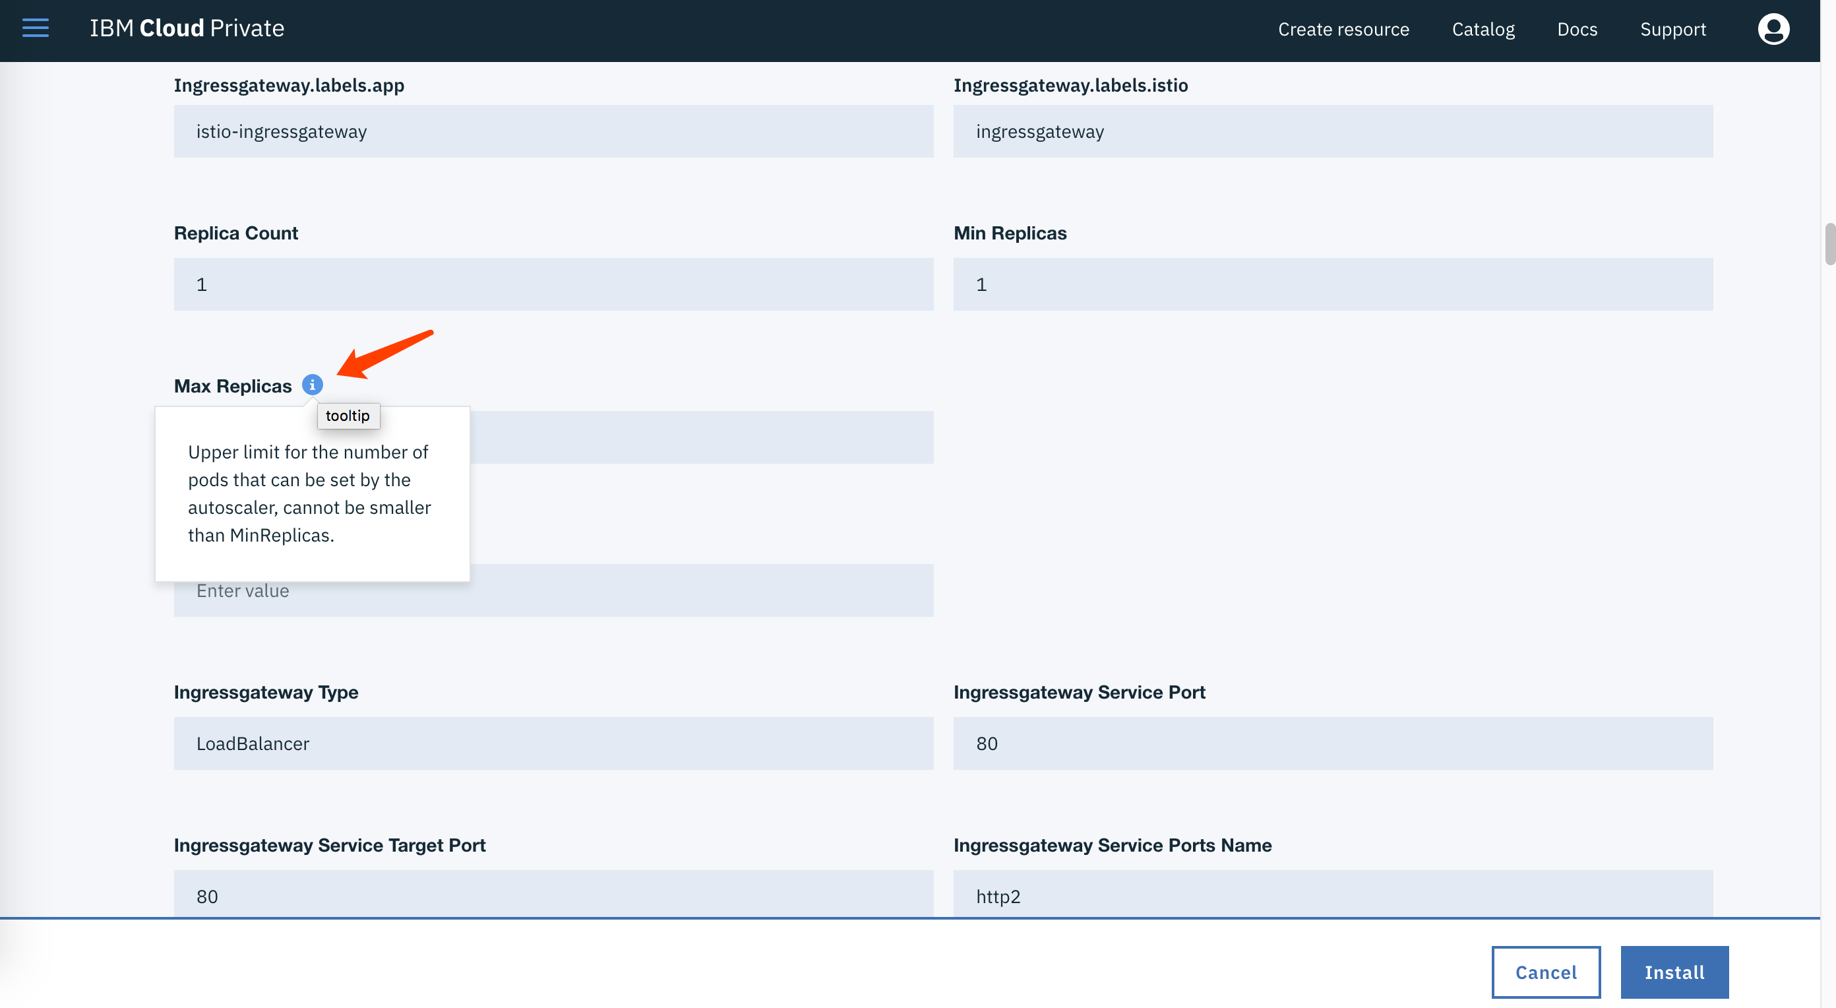Click the Install button
The height and width of the screenshot is (1008, 1836).
click(1674, 972)
